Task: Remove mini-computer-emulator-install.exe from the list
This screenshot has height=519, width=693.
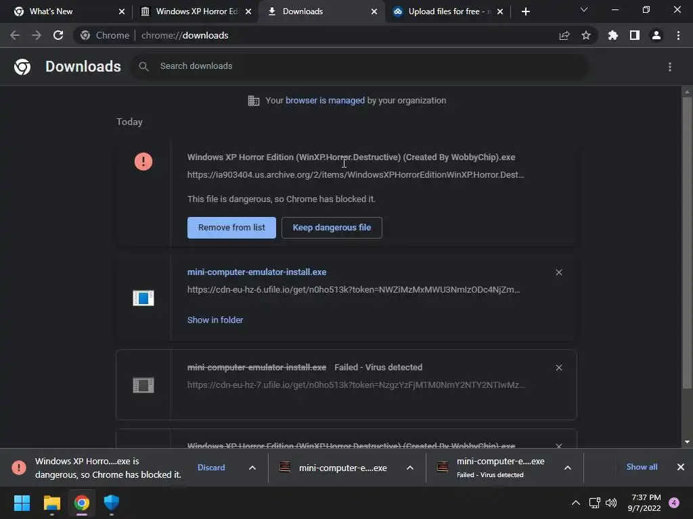Action: [x=559, y=272]
